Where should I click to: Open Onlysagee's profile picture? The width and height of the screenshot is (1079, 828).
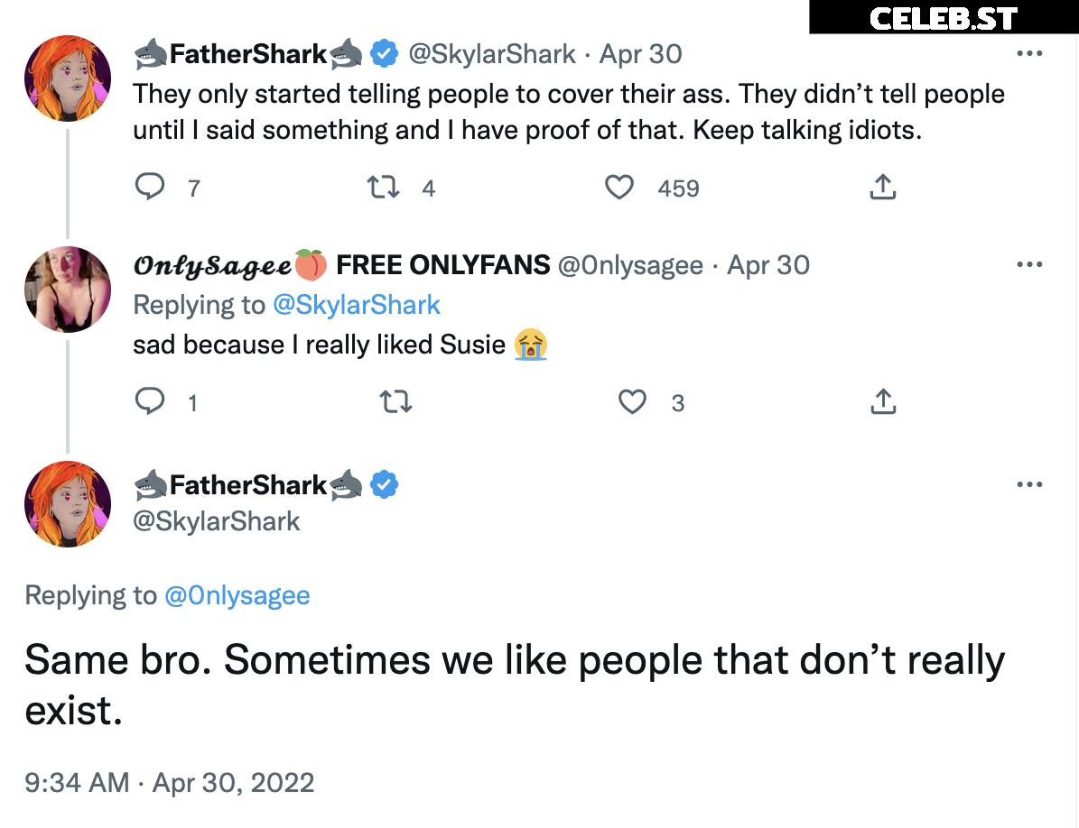coord(68,290)
